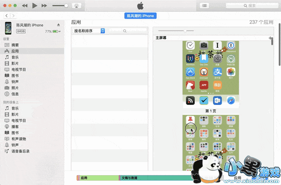This screenshot has width=281, height=185.
Task: Select the blue checkmark dock app icon
Action: [x=204, y=101]
